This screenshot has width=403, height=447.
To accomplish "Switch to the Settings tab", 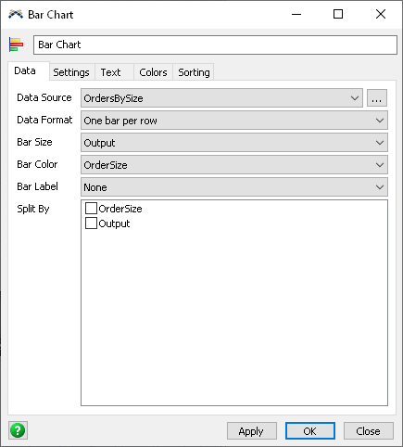I will [x=71, y=72].
